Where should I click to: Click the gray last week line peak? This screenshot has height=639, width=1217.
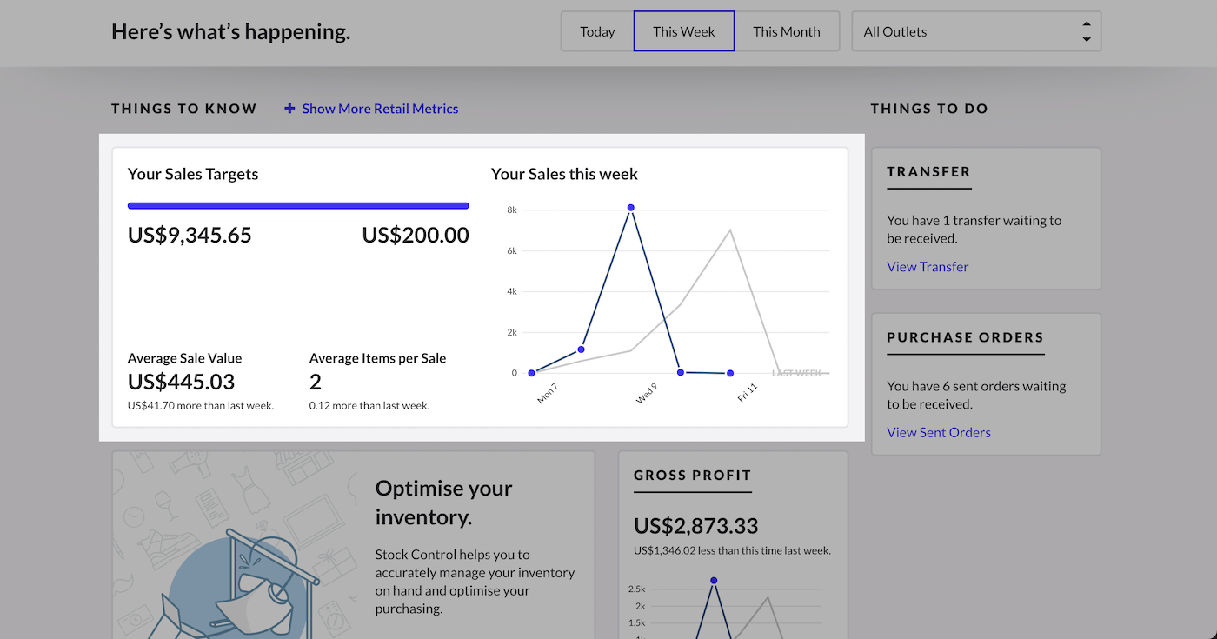click(730, 230)
